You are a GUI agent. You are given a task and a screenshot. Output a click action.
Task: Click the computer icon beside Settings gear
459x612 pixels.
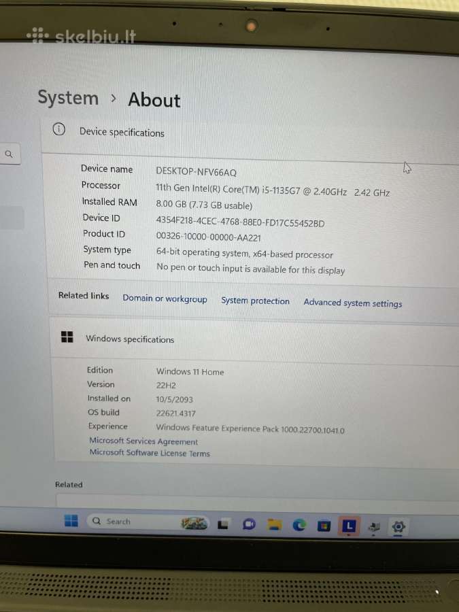374,527
